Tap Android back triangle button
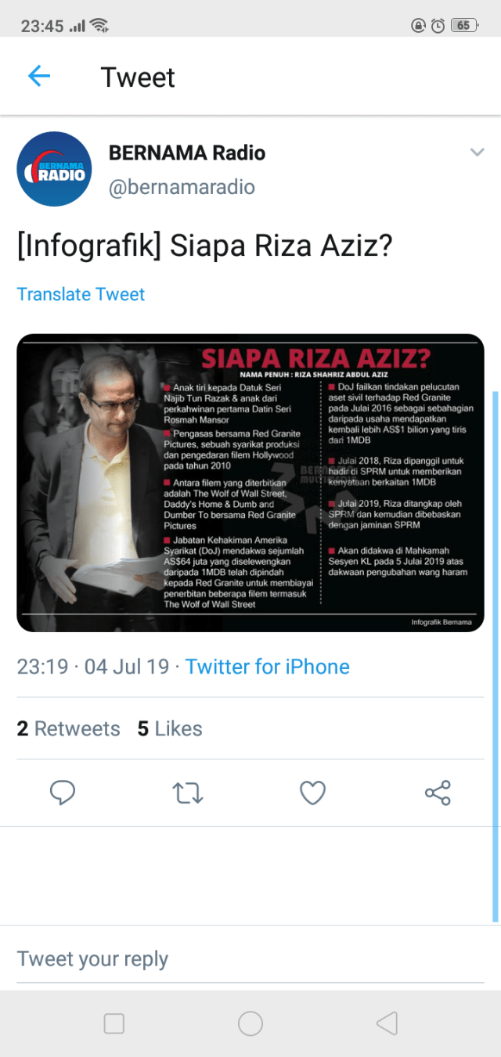The image size is (501, 1057). 387,1023
